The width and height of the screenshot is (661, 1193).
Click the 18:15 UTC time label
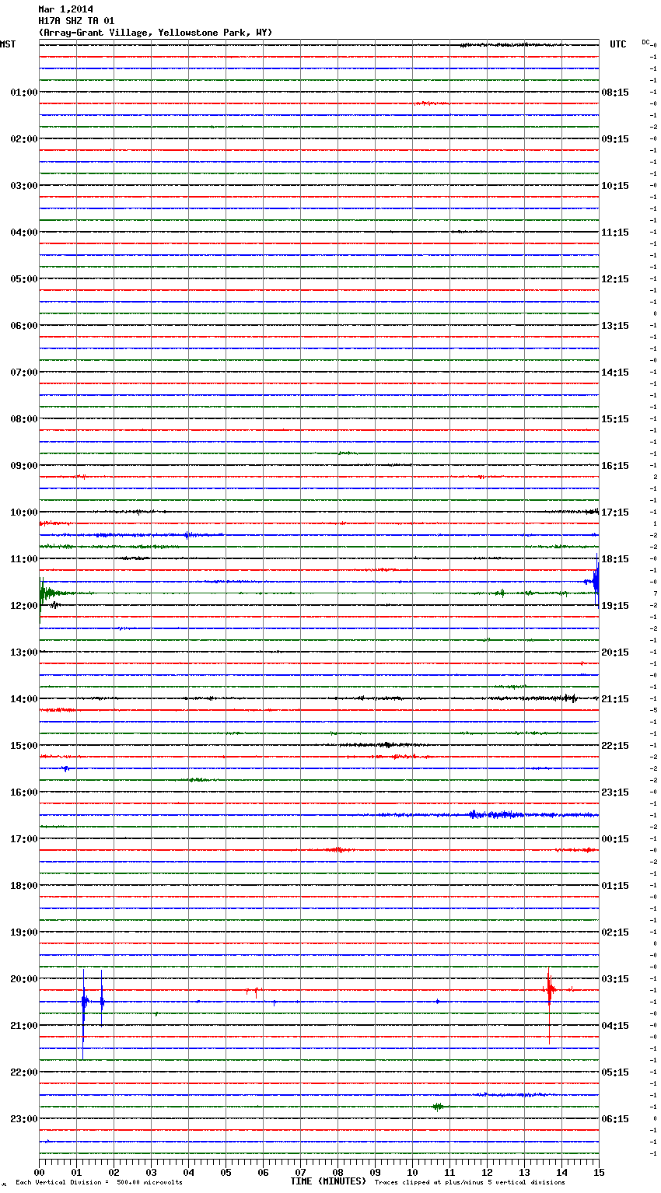click(615, 558)
